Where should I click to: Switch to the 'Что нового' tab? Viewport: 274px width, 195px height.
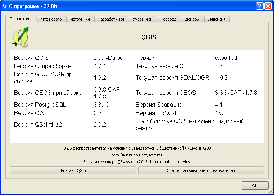[51, 19]
